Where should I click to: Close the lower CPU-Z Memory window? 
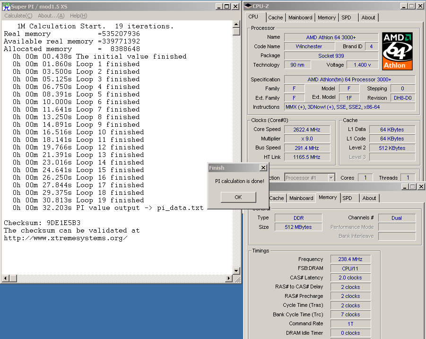[x=421, y=187]
